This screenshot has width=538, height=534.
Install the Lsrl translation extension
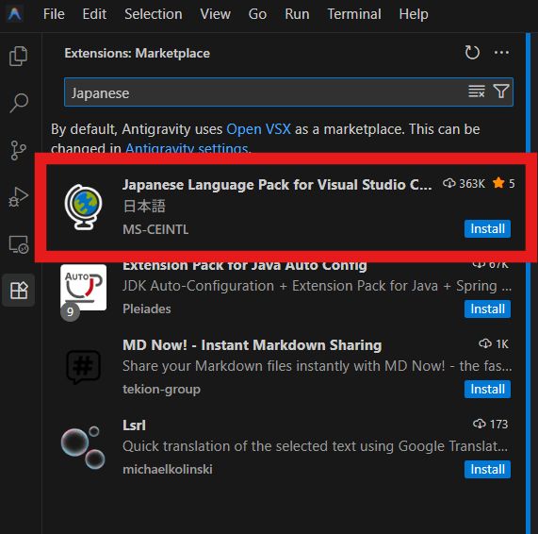(487, 469)
